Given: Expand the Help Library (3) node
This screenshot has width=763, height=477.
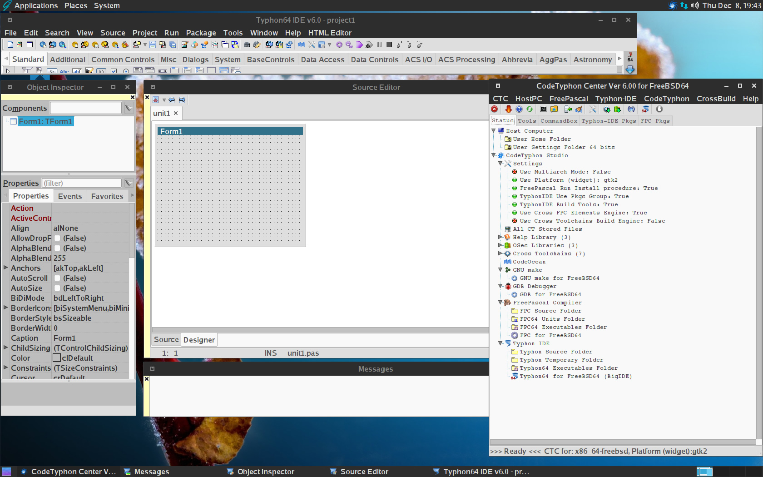Looking at the screenshot, I should point(500,237).
